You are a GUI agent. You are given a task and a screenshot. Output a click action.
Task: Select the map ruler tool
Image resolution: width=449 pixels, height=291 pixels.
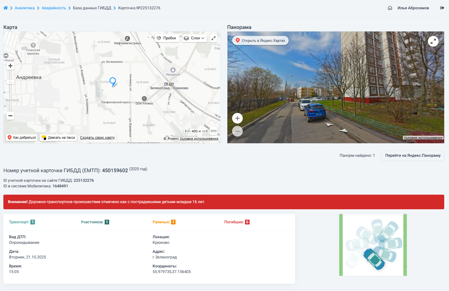pos(214,131)
